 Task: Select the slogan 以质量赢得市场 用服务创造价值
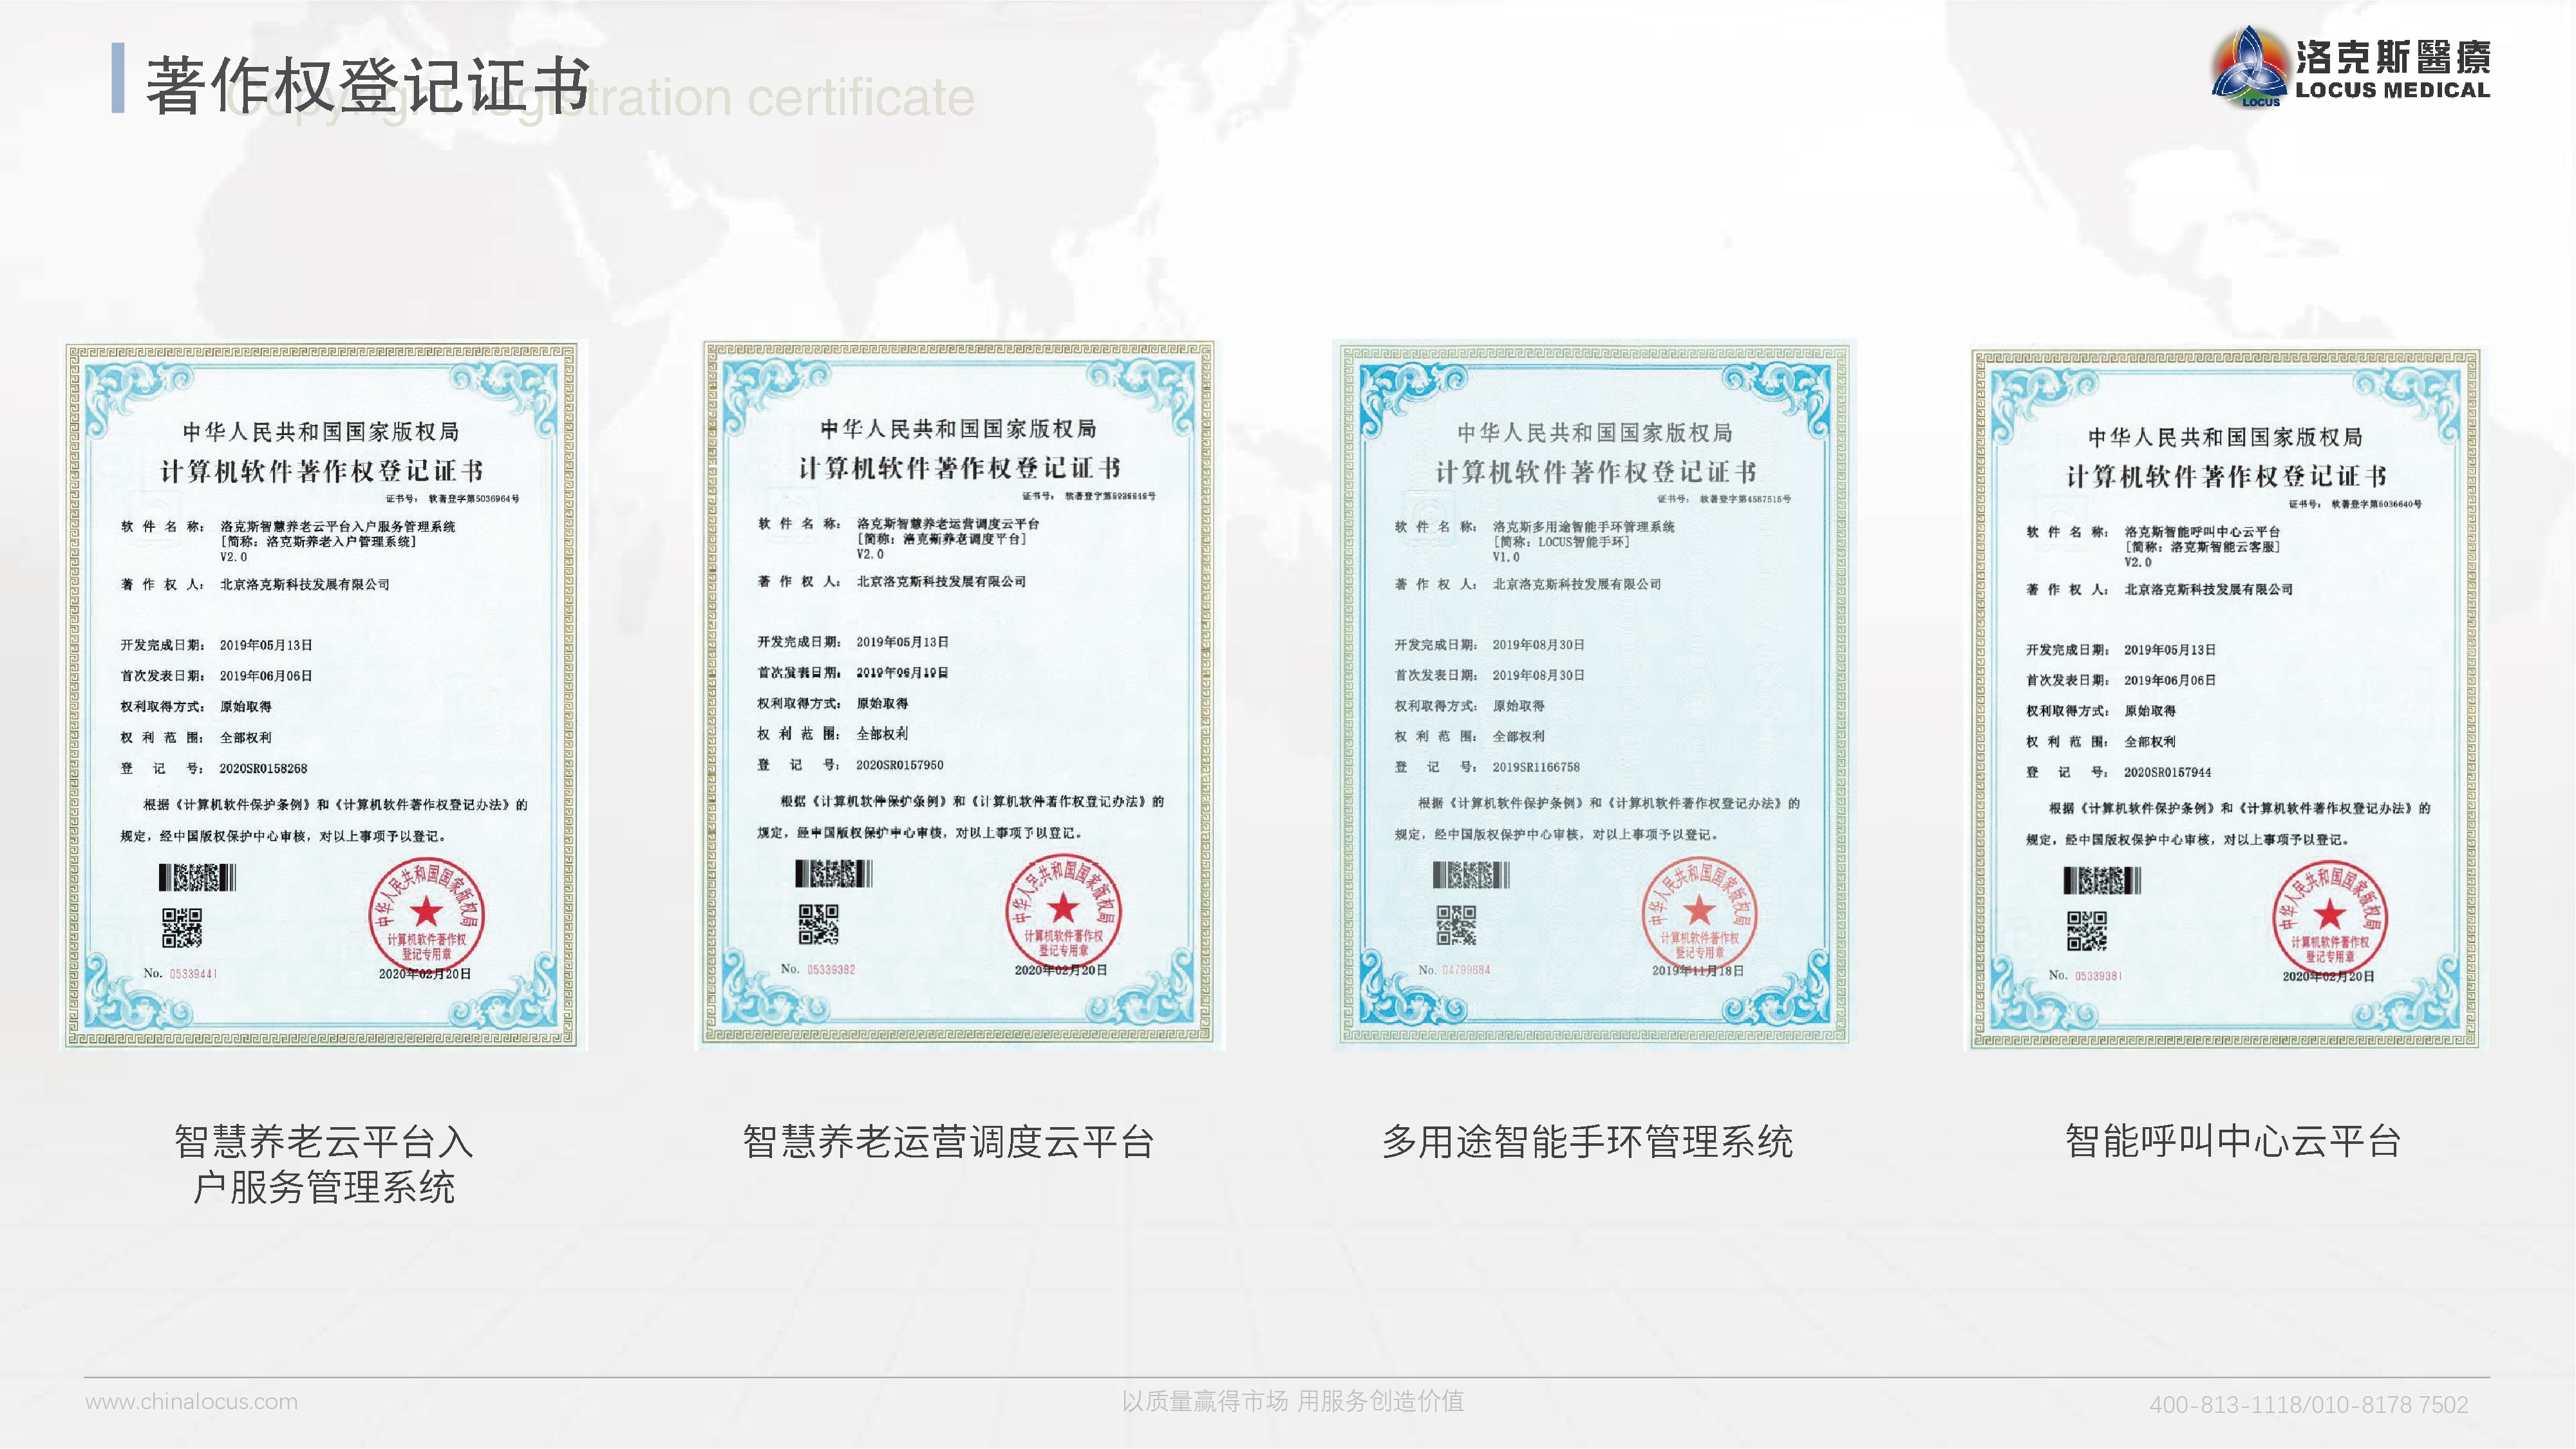click(x=1292, y=1401)
